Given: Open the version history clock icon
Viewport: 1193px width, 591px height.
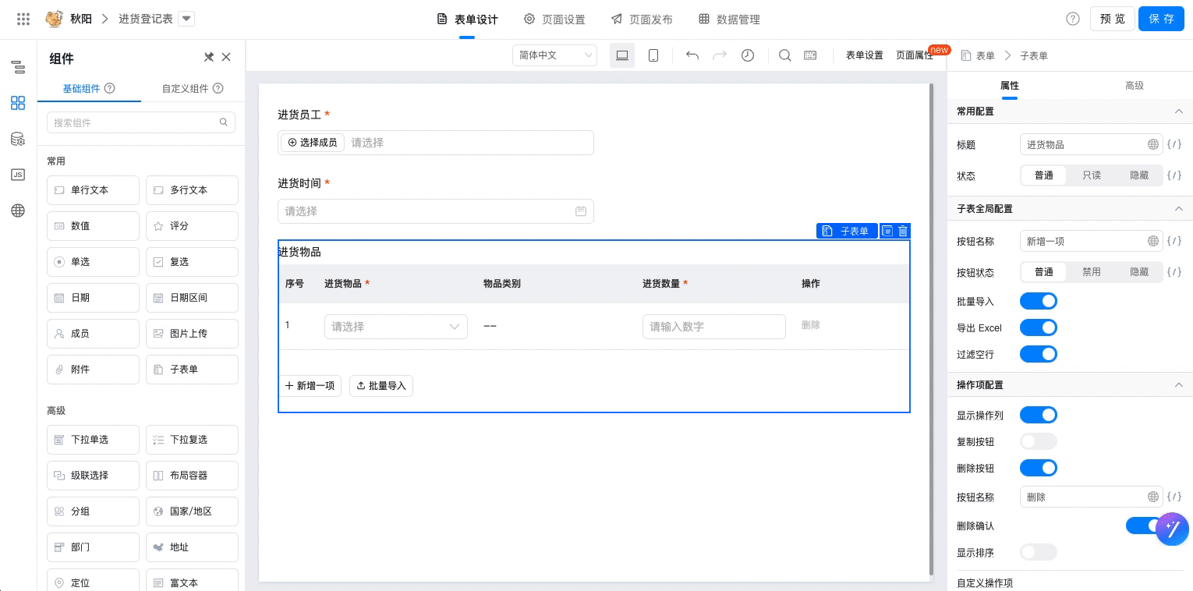Looking at the screenshot, I should pyautogui.click(x=748, y=55).
